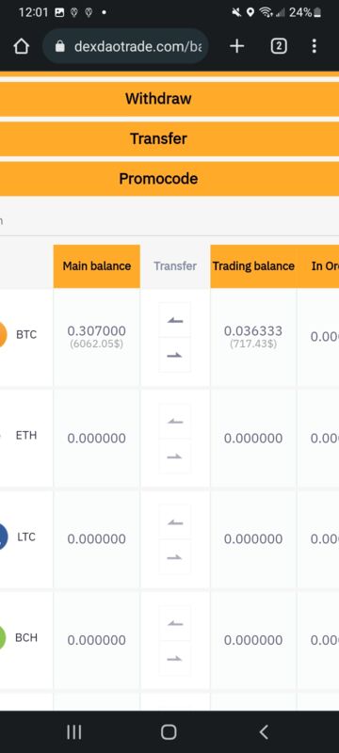Viewport: 339px width, 753px height.
Task: Click BTC right-arrow transfer icon
Action: click(x=175, y=355)
